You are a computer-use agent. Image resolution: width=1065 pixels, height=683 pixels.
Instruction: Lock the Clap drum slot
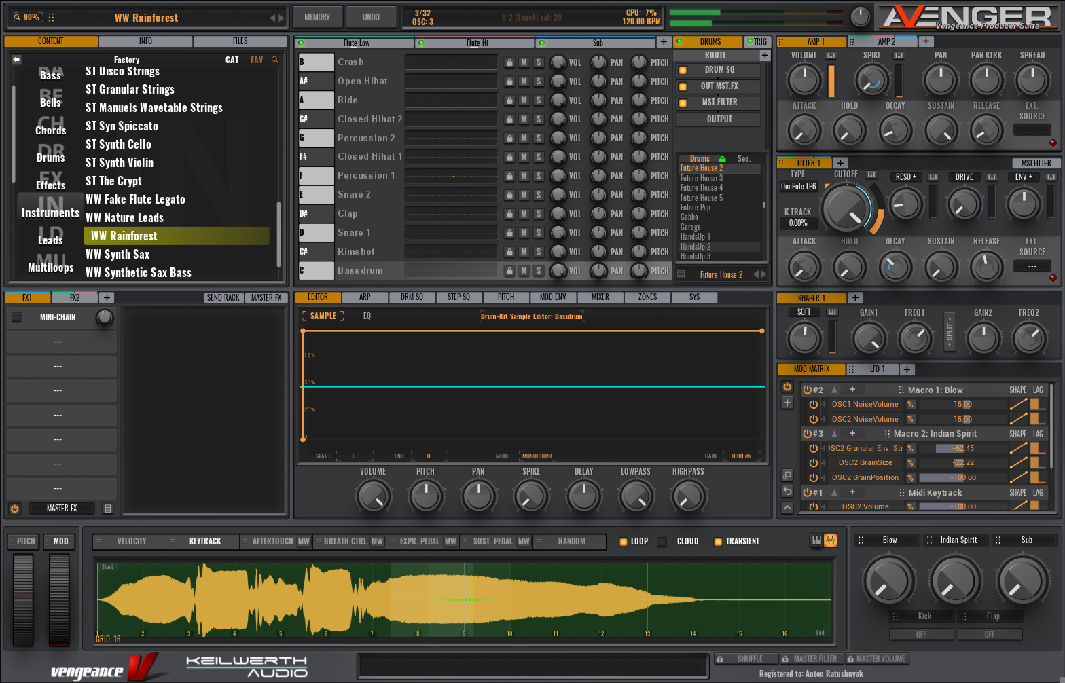pos(509,214)
